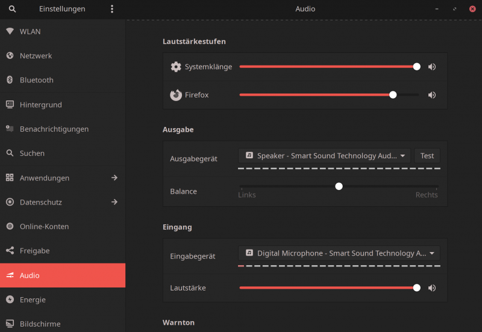Select WLAN in the sidebar
482x332 pixels.
coord(30,31)
